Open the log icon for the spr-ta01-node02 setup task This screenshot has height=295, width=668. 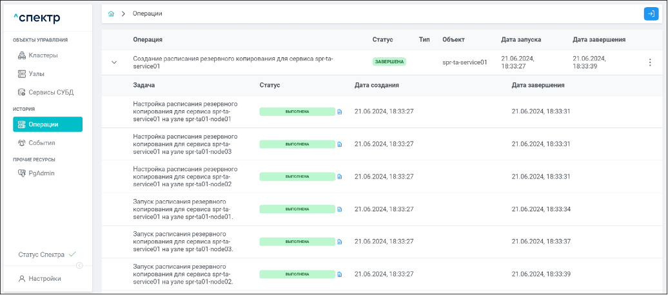click(x=340, y=176)
